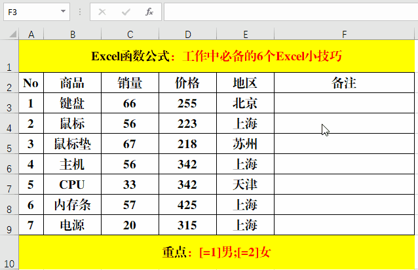Viewport: 418px width, 270px height.
Task: Click the footer cell '重点: [=1]男;[=2]女'
Action: pyautogui.click(x=217, y=252)
